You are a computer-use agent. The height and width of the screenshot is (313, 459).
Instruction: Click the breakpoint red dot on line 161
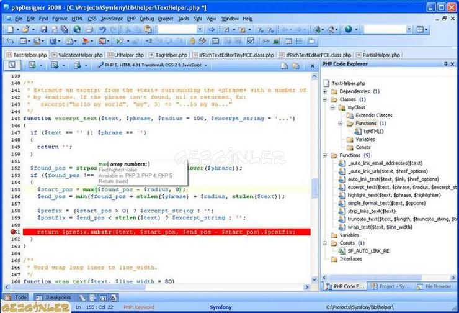(x=12, y=232)
